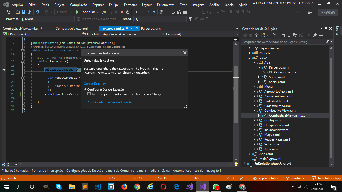The height and width of the screenshot is (192, 342).
Task: Select Mapa.xaml in the solution tree
Action: [x=272, y=135]
